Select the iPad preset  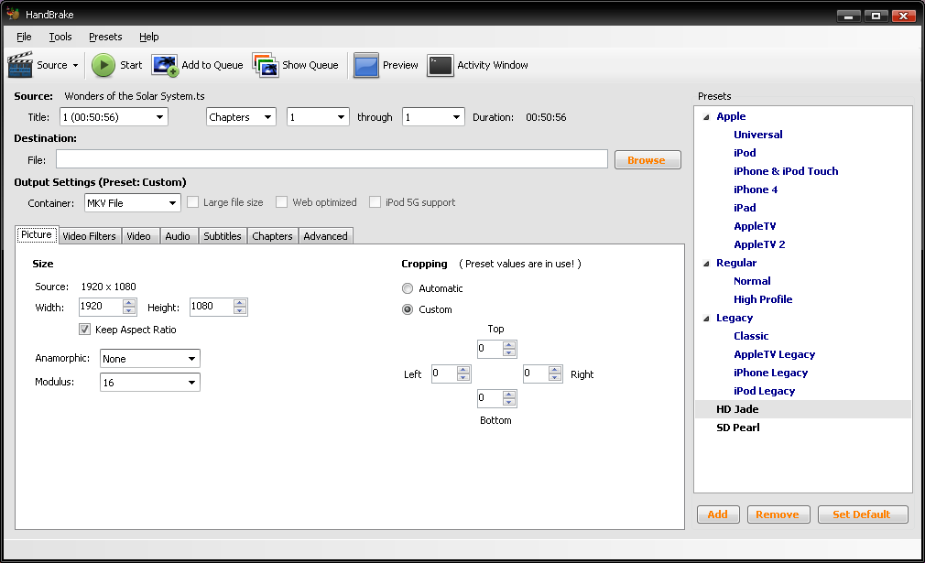pos(745,208)
